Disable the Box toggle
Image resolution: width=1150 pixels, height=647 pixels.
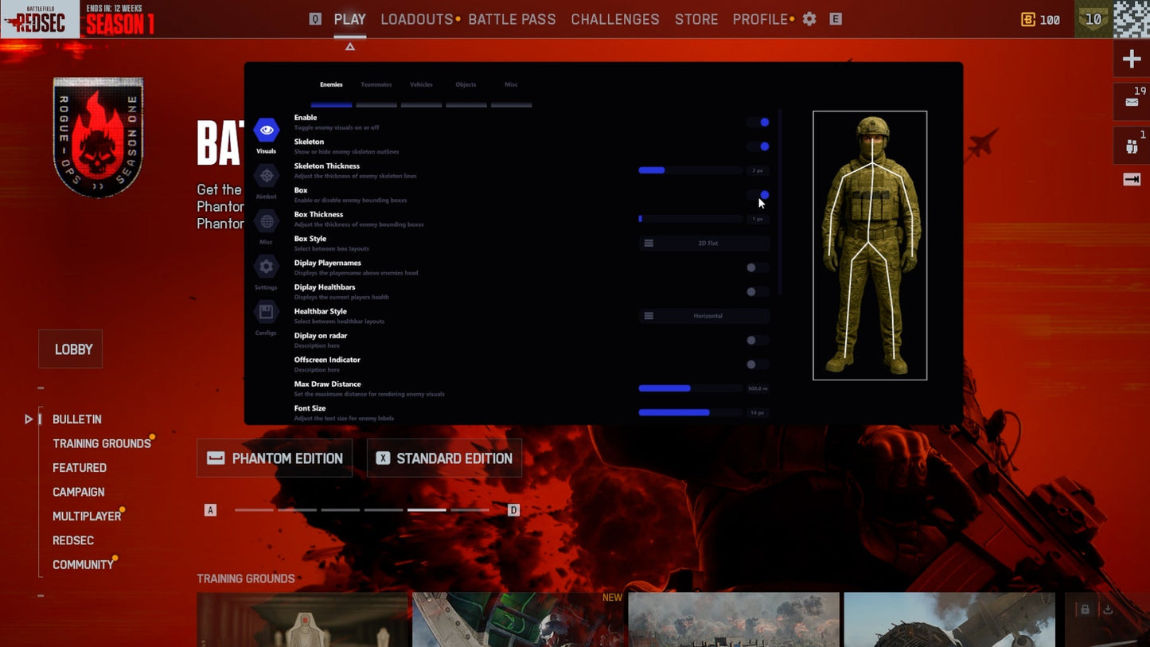[x=758, y=195]
